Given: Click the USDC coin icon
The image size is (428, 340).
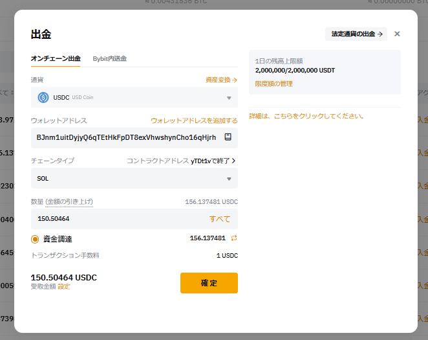Looking at the screenshot, I should coord(43,98).
